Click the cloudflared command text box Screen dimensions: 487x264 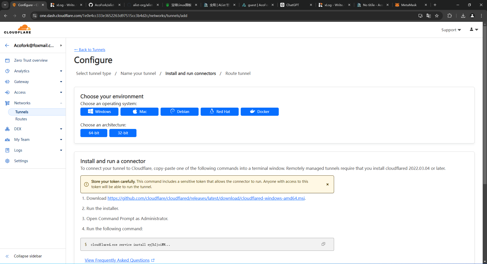click(x=207, y=244)
